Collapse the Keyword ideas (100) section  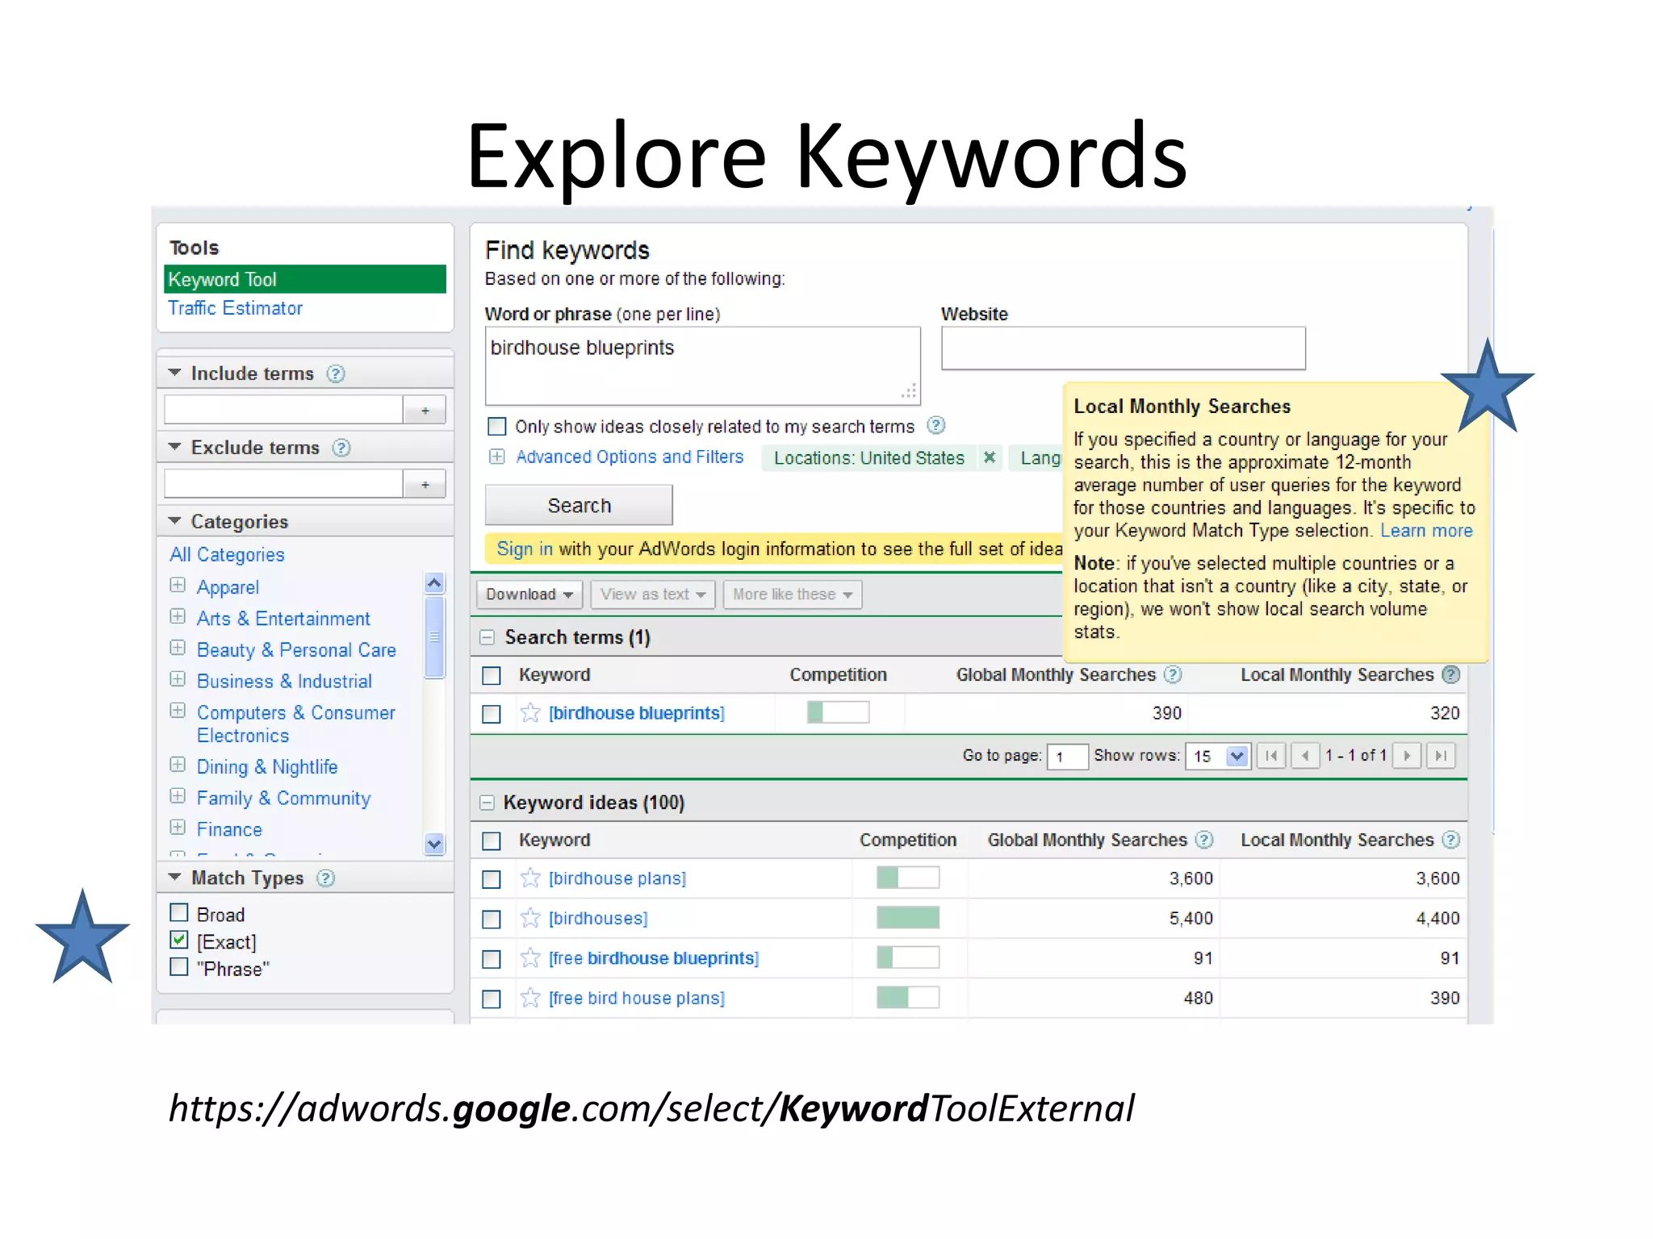[x=487, y=803]
